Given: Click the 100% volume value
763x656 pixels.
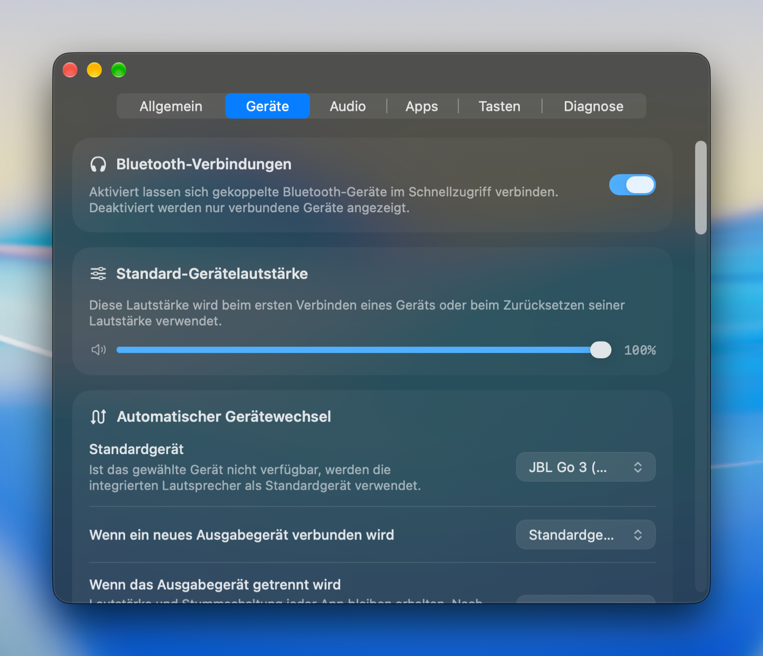Looking at the screenshot, I should click(x=640, y=350).
